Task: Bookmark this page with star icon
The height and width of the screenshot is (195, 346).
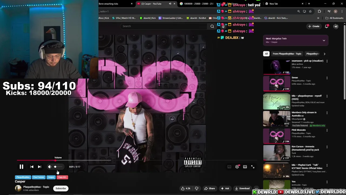Action: click(x=310, y=11)
